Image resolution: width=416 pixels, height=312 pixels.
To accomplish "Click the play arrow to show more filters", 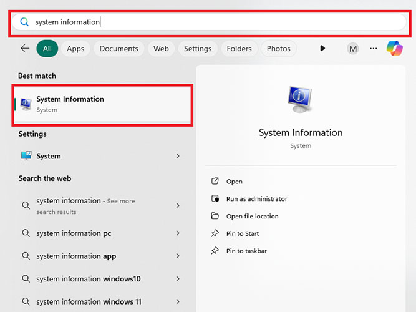I will click(322, 49).
